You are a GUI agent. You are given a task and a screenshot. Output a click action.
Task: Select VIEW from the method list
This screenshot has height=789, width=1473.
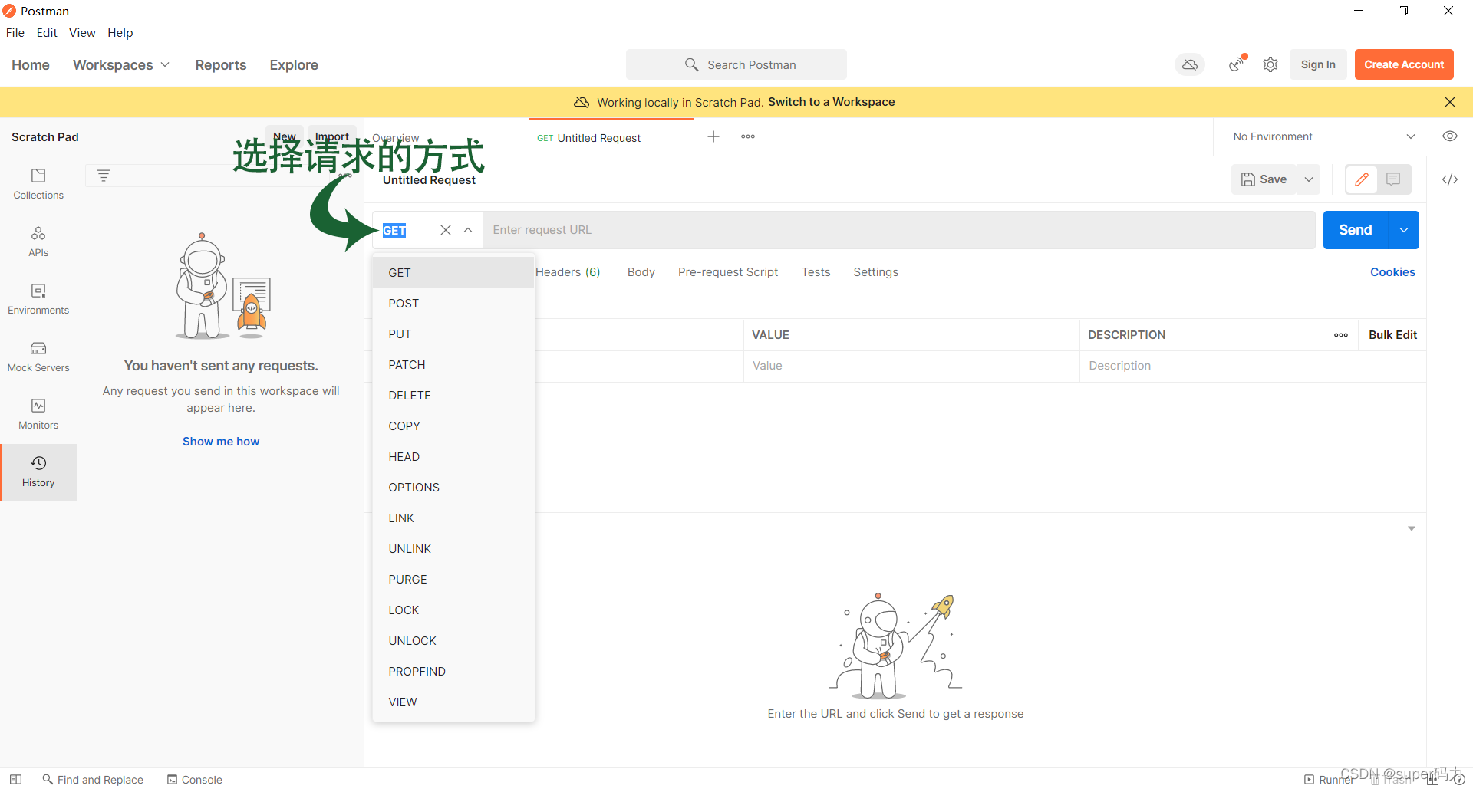(x=453, y=702)
